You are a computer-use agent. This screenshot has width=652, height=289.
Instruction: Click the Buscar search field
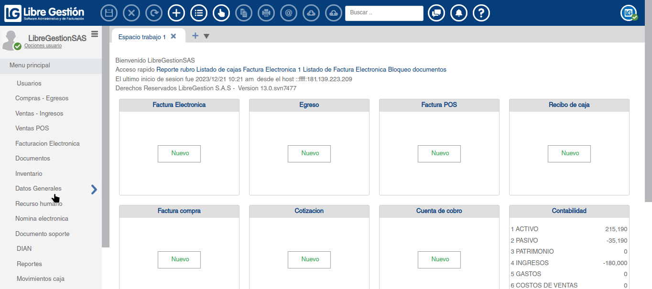(384, 13)
